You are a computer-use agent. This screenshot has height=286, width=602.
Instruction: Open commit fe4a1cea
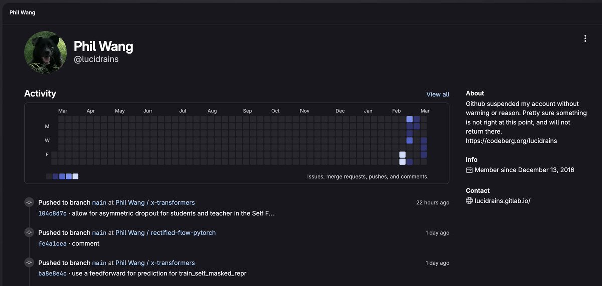[52, 244]
